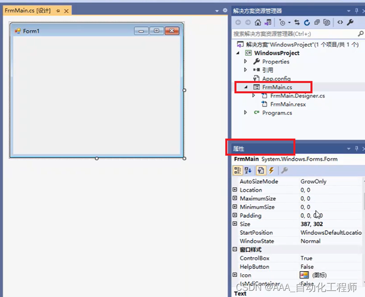Select Program.cs in the solution tree
The width and height of the screenshot is (365, 297).
click(277, 113)
